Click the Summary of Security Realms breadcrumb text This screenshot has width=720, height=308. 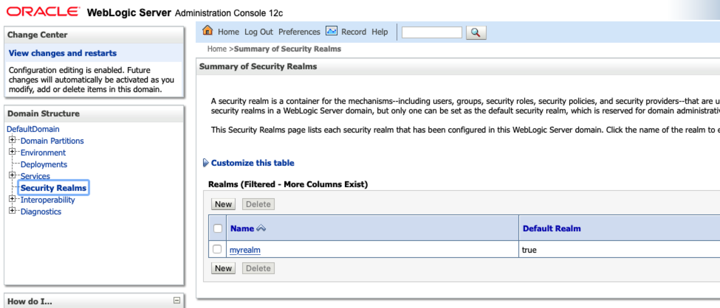point(287,49)
